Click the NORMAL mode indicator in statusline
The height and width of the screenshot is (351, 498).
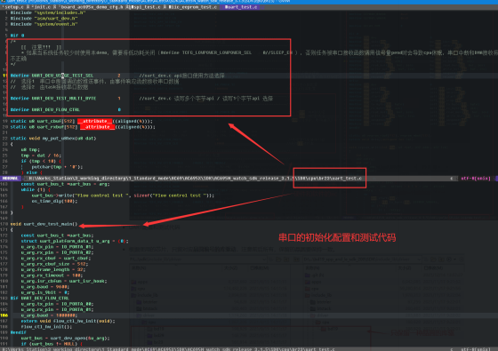coord(10,179)
